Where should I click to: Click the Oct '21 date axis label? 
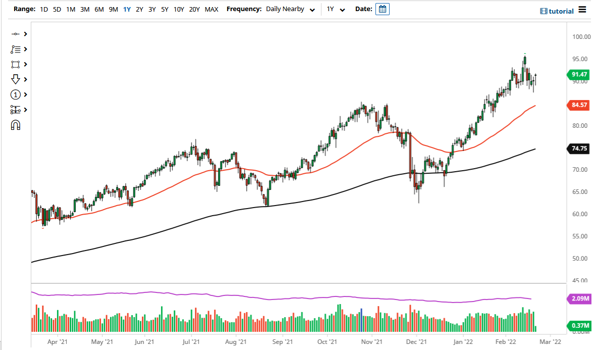[x=327, y=341]
